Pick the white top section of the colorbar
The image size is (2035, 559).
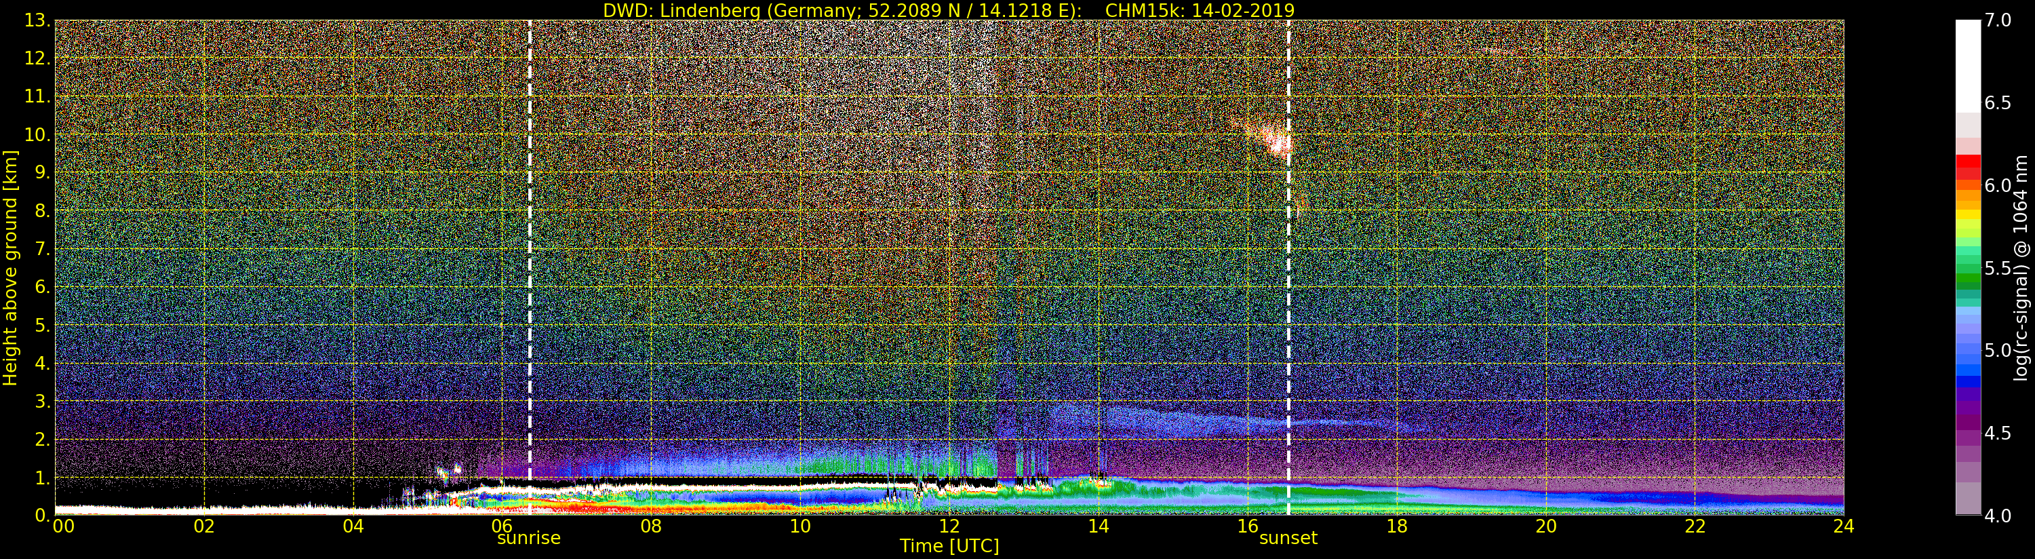pos(1968,66)
